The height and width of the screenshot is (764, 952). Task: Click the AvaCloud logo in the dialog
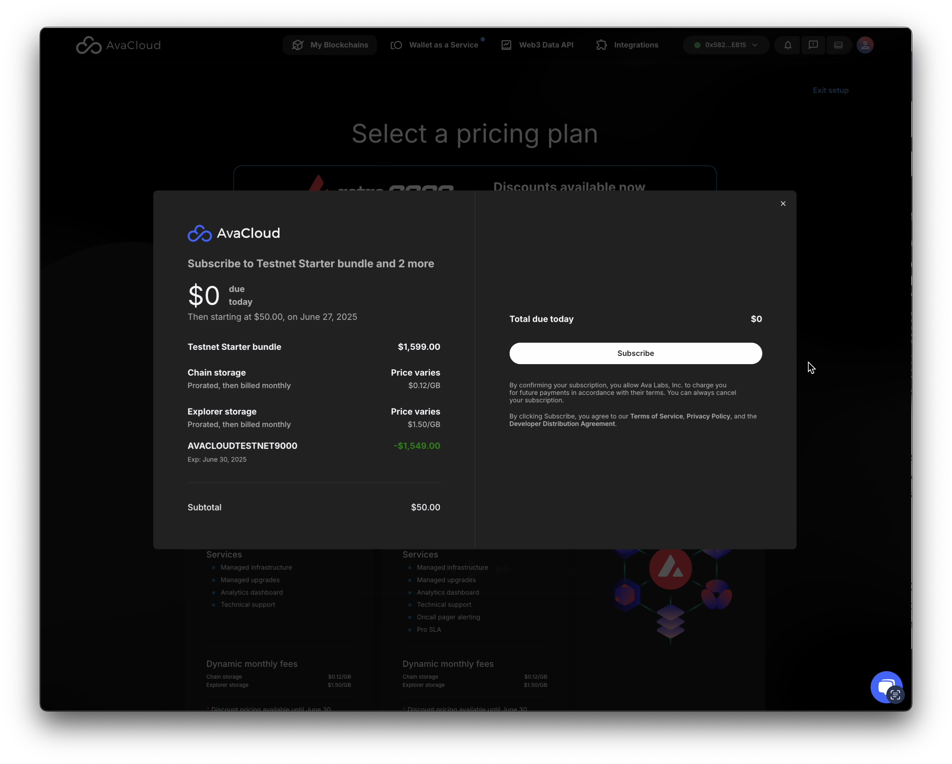click(x=234, y=233)
